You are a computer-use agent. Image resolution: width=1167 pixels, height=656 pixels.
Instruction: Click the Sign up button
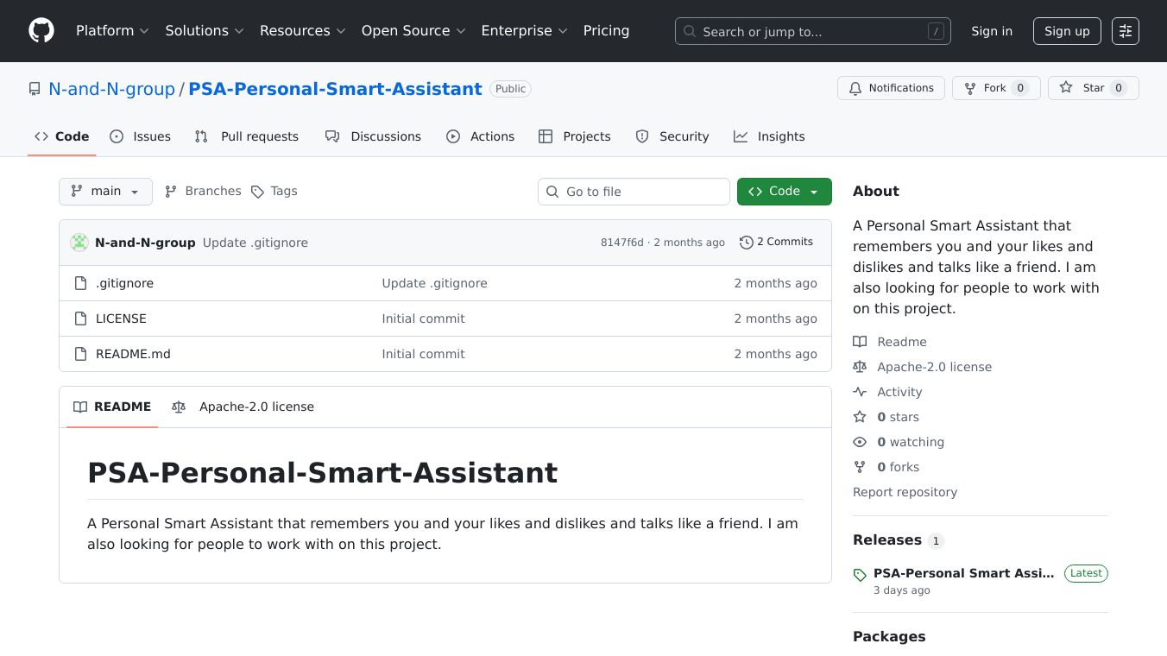coord(1067,31)
